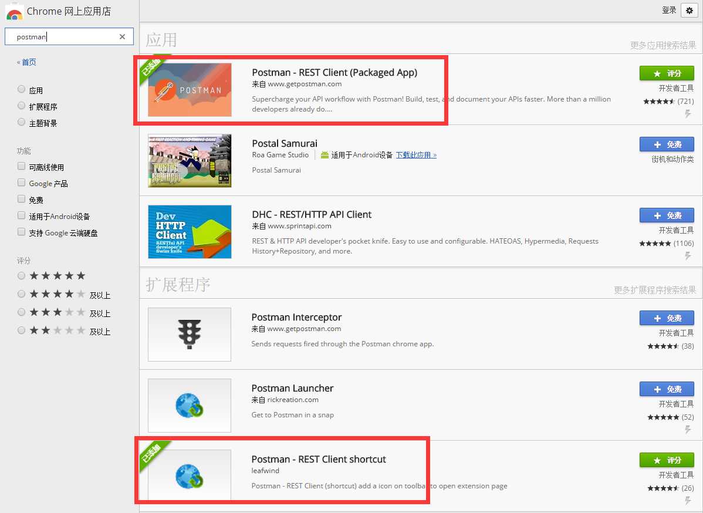703x513 pixels.
Task: Open the Postal Samurai game thumbnail
Action: tap(190, 161)
